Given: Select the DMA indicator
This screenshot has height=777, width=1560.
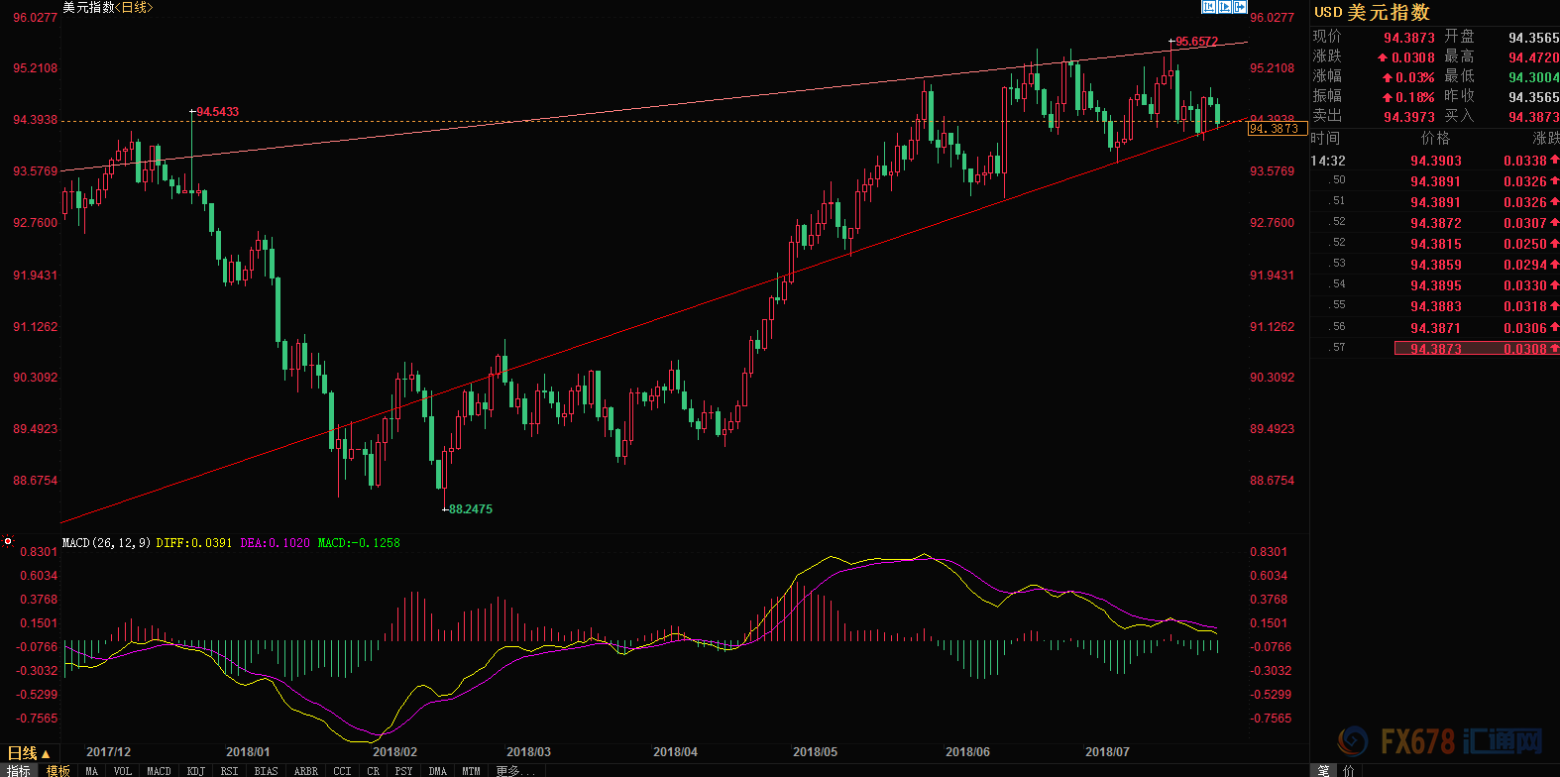Looking at the screenshot, I should pos(437,770).
